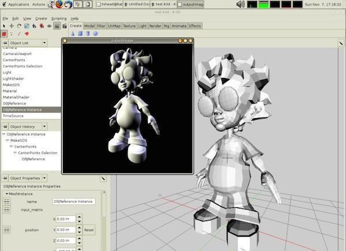Screen dimensions: 346x251
Task: Open the Object History panel dropdown
Action: (x=44, y=126)
